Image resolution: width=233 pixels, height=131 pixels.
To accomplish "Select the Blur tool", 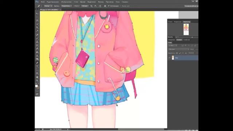I will [37, 56].
